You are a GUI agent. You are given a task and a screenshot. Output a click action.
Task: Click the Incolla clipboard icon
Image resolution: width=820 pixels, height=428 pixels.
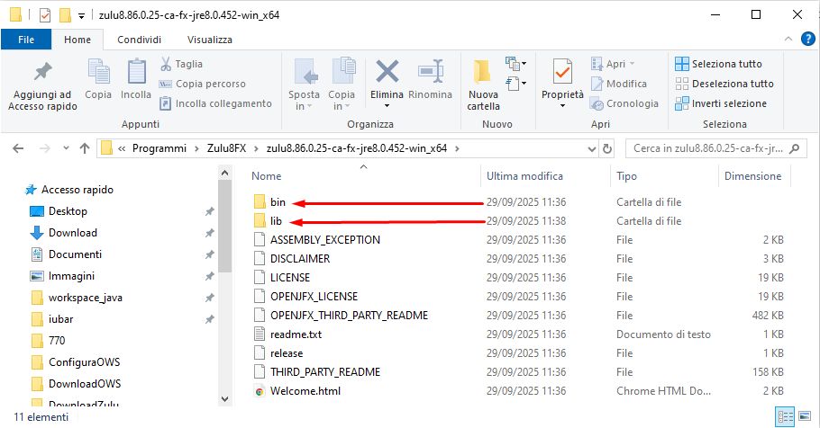click(136, 72)
